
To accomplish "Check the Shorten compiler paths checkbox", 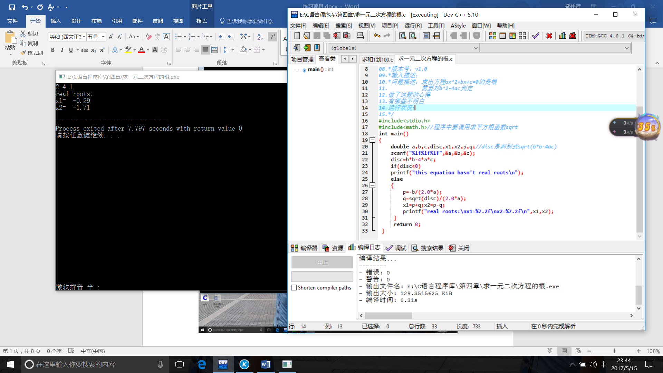I will (x=294, y=287).
